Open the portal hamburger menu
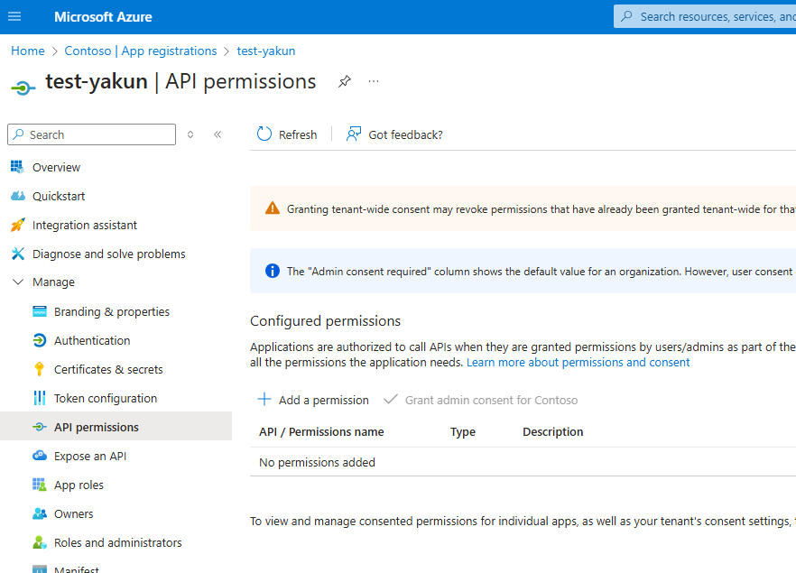Image resolution: width=796 pixels, height=573 pixels. (x=14, y=17)
